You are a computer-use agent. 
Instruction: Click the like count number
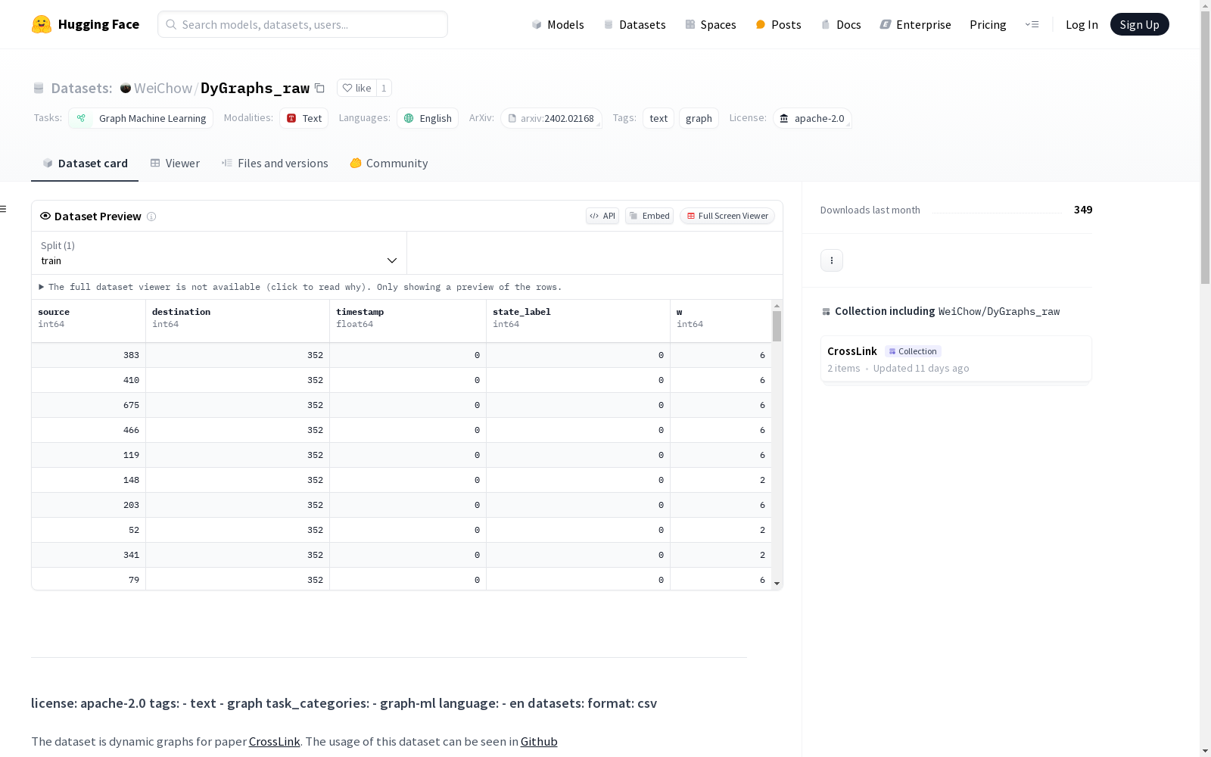click(384, 88)
